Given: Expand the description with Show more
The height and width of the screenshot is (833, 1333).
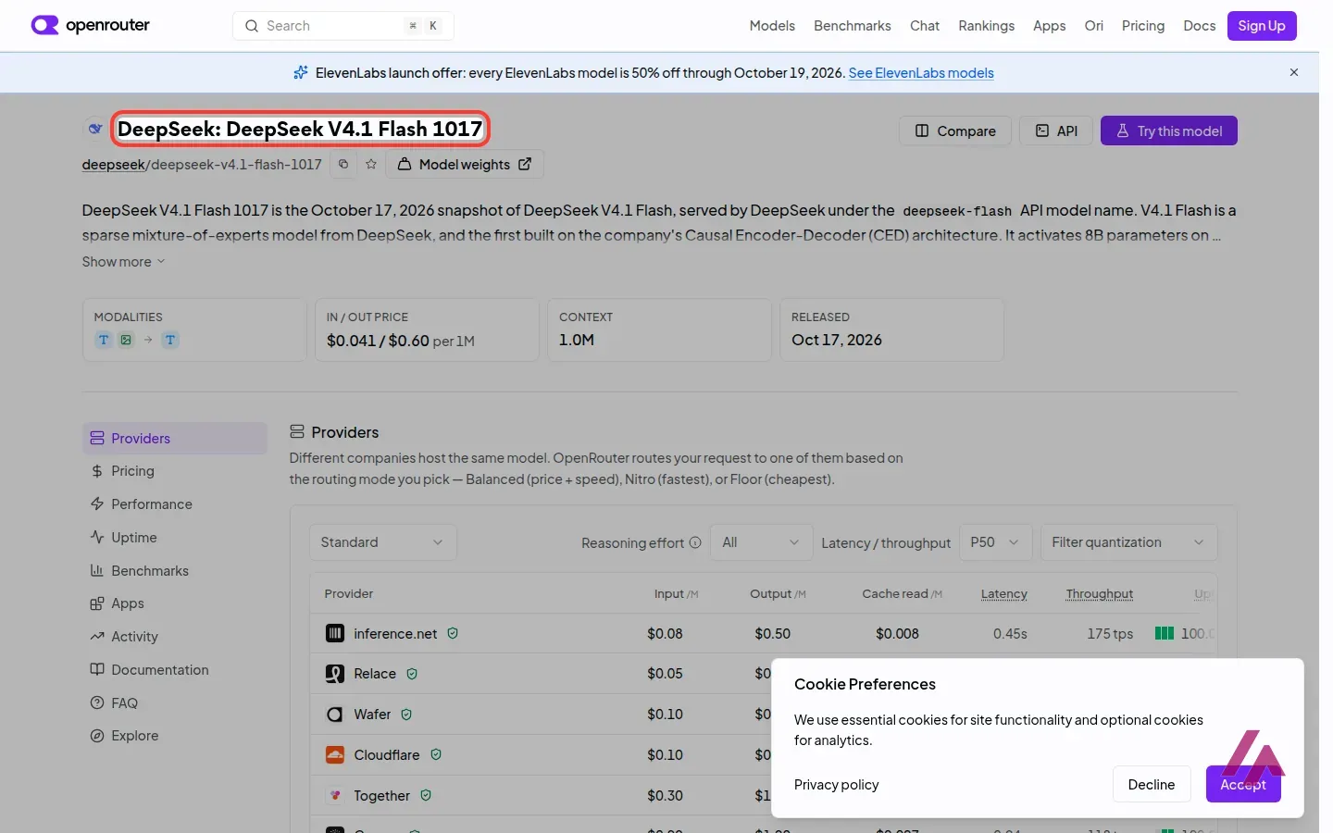Looking at the screenshot, I should [x=124, y=262].
